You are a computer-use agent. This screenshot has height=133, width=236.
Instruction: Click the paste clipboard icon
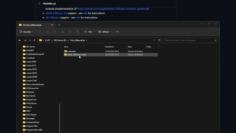click(55, 32)
